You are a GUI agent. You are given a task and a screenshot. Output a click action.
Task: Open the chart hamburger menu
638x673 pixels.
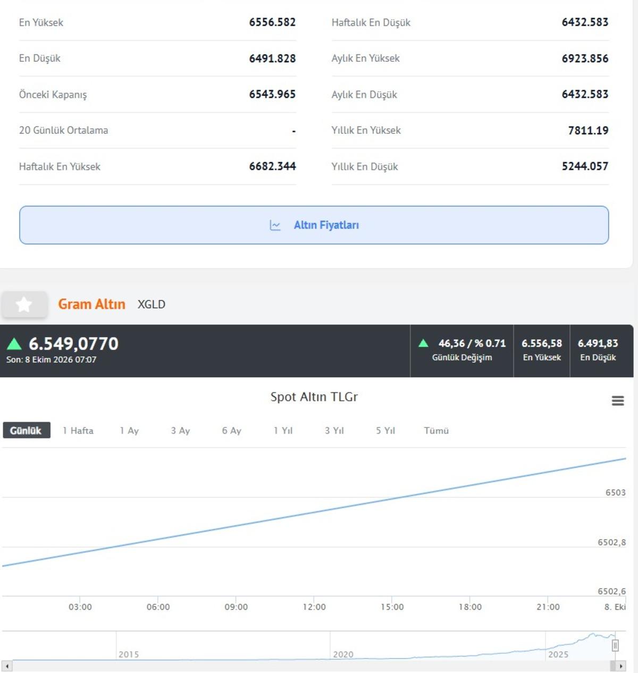[x=618, y=401]
